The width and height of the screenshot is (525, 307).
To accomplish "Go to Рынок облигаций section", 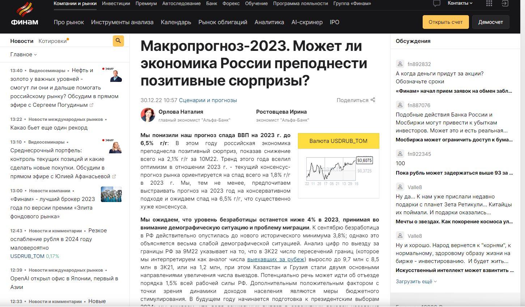I will (223, 22).
